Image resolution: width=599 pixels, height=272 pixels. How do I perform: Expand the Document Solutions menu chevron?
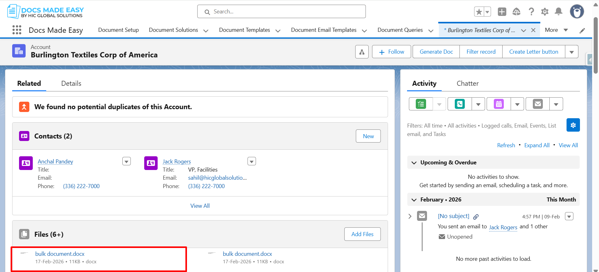206,31
